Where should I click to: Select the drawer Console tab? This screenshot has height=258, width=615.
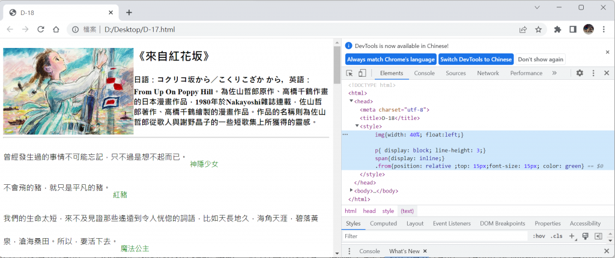[x=369, y=251]
